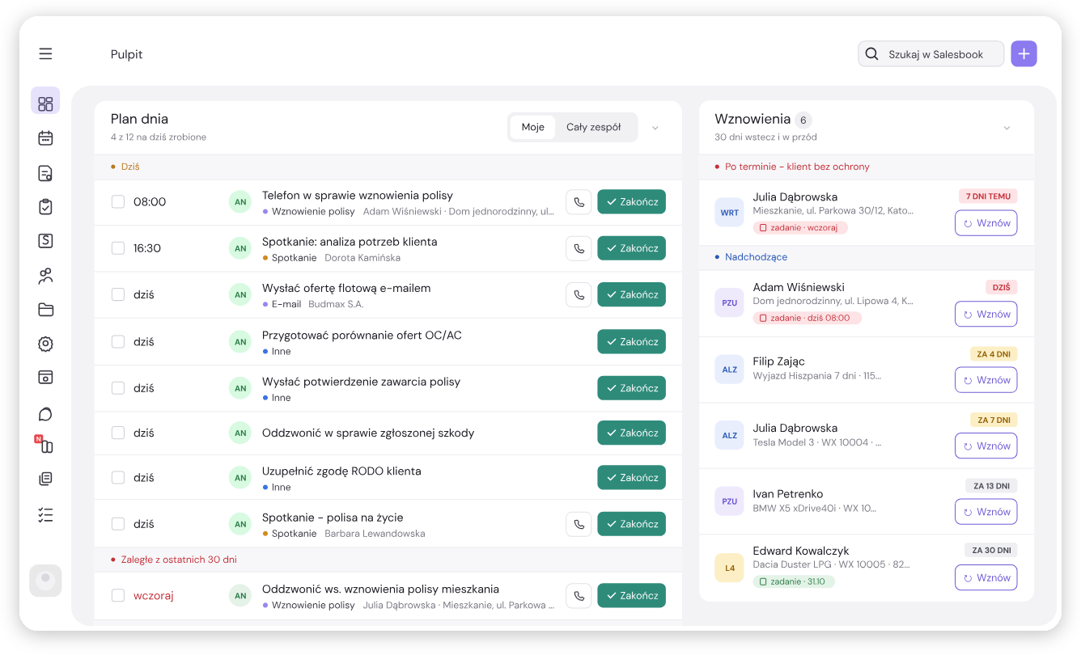The height and width of the screenshot is (655, 1081).
Task: Collapse the Plan dnia panel chevron
Action: coord(655,128)
